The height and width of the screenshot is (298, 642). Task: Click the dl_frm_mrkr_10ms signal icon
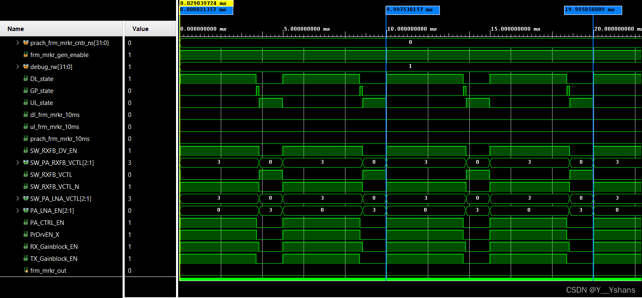tap(26, 114)
